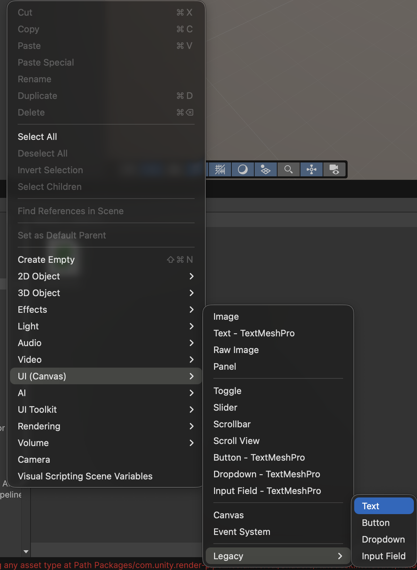Click Invert Selection entry
The width and height of the screenshot is (417, 570).
click(106, 170)
